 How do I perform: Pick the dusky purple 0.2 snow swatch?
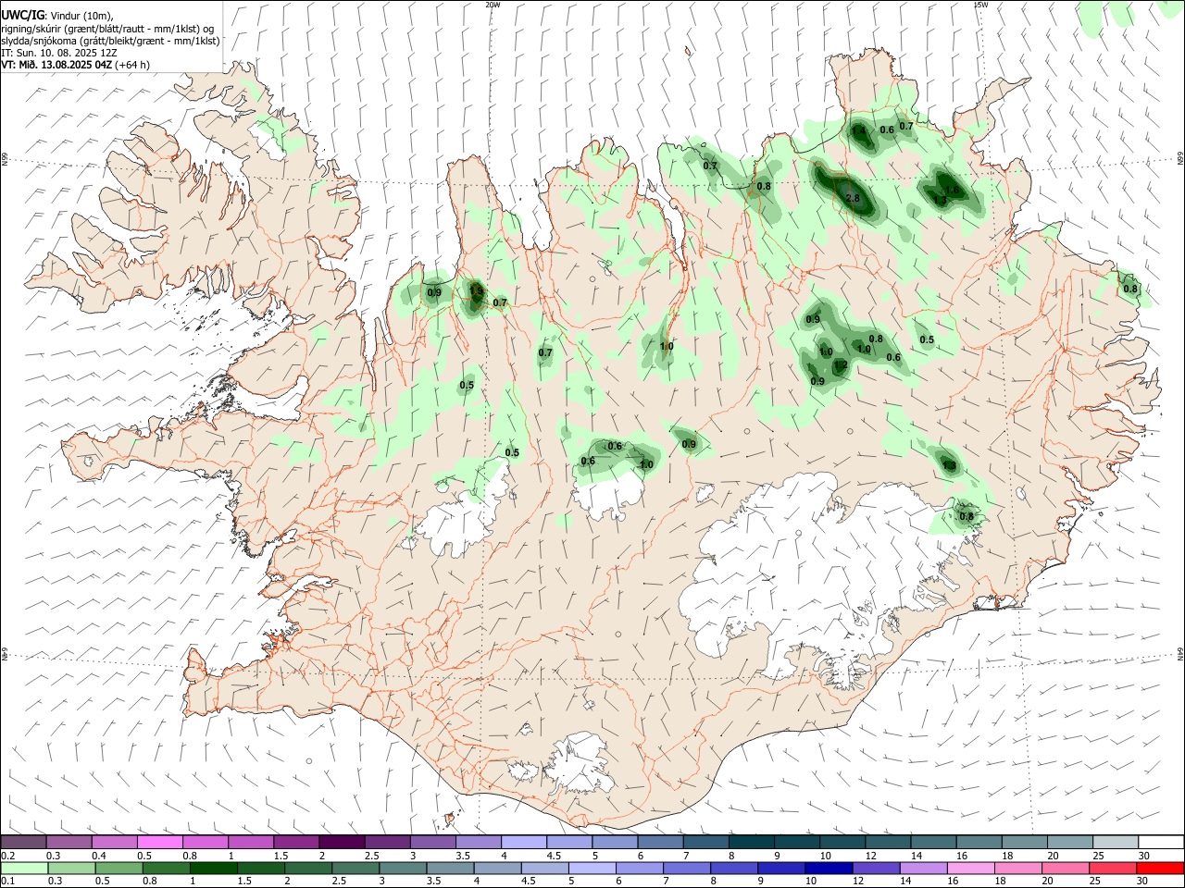pos(24,842)
